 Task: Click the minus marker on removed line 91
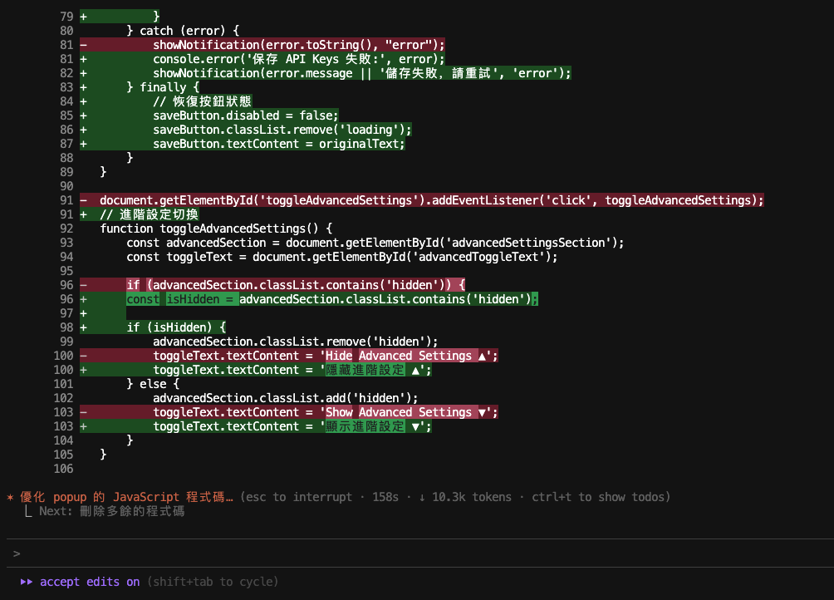pos(82,199)
